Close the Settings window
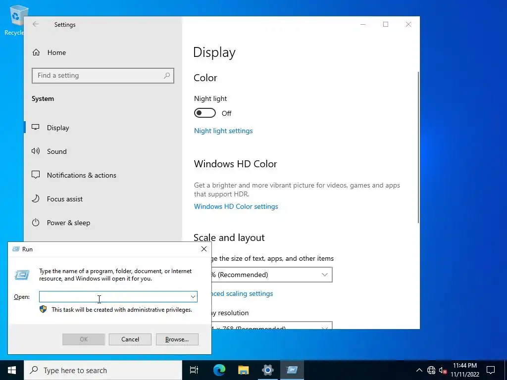The width and height of the screenshot is (507, 380). point(408,24)
